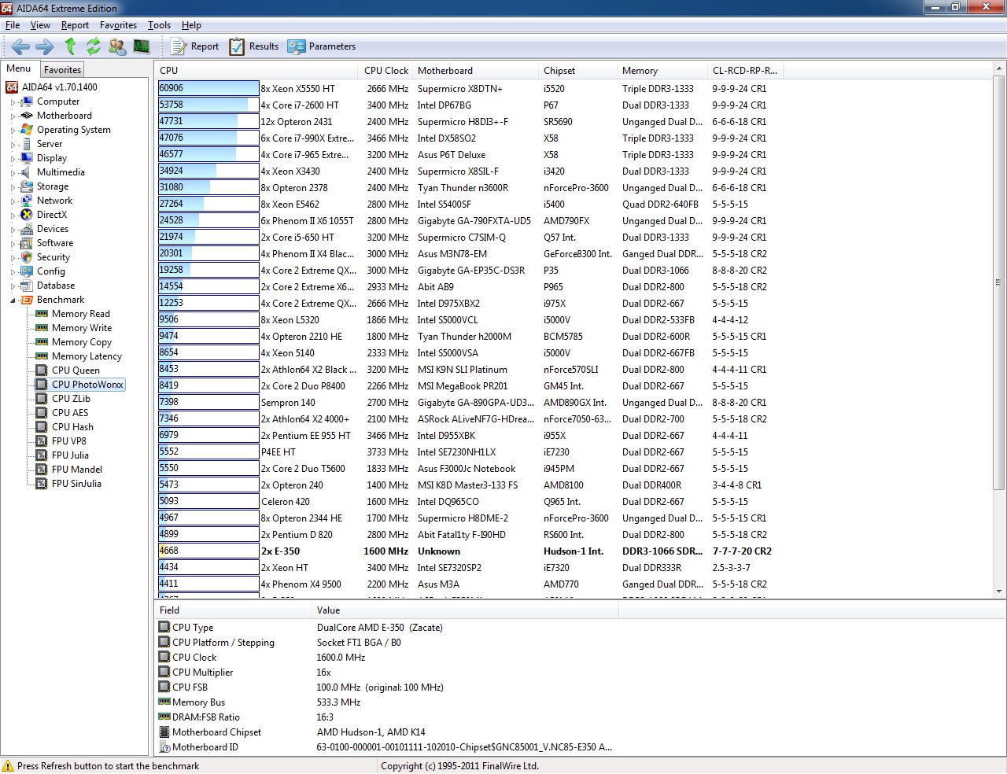Expand the Operating System tree node
1007x774 pixels.
click(x=13, y=131)
